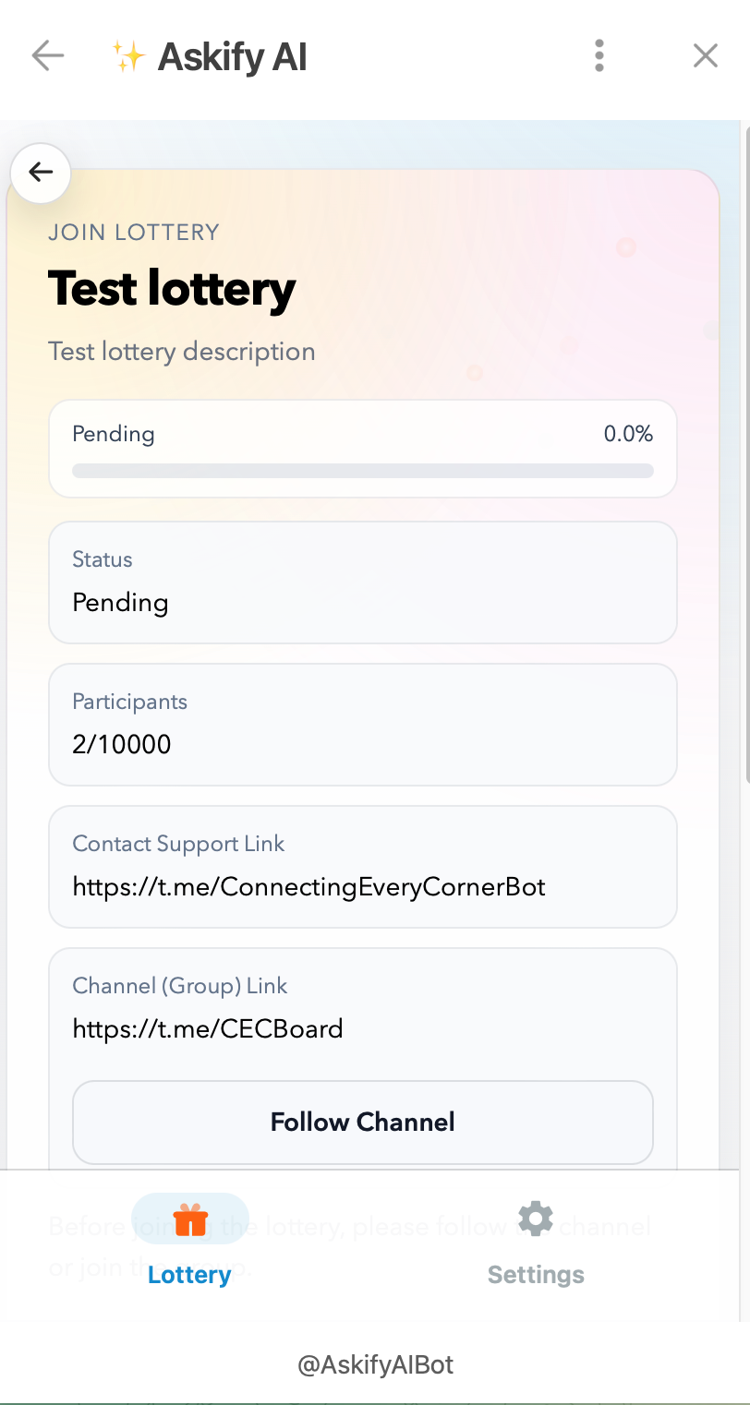Open the t.me/CECBoard channel link
Viewport: 750px width, 1405px height.
pos(208,1028)
